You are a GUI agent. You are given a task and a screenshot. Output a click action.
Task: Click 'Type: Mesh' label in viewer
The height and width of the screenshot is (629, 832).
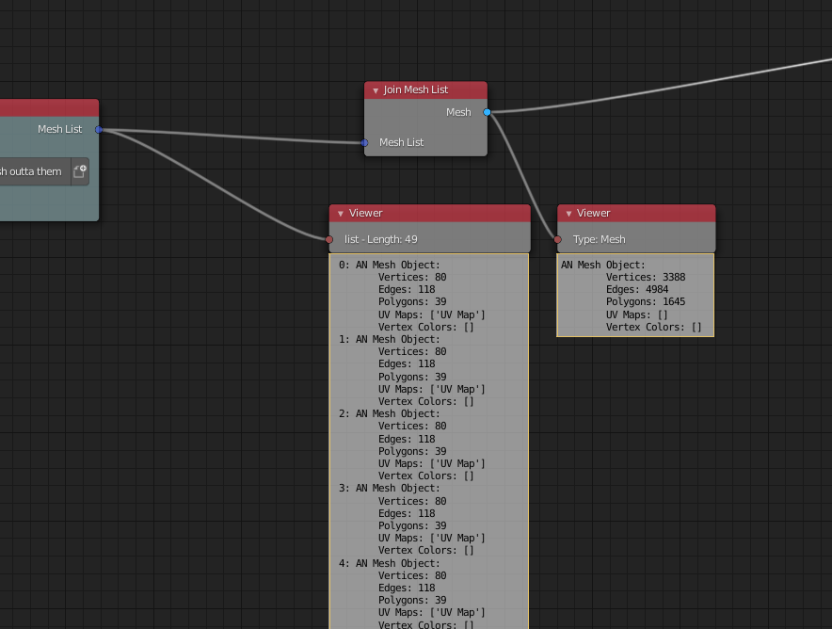click(600, 239)
